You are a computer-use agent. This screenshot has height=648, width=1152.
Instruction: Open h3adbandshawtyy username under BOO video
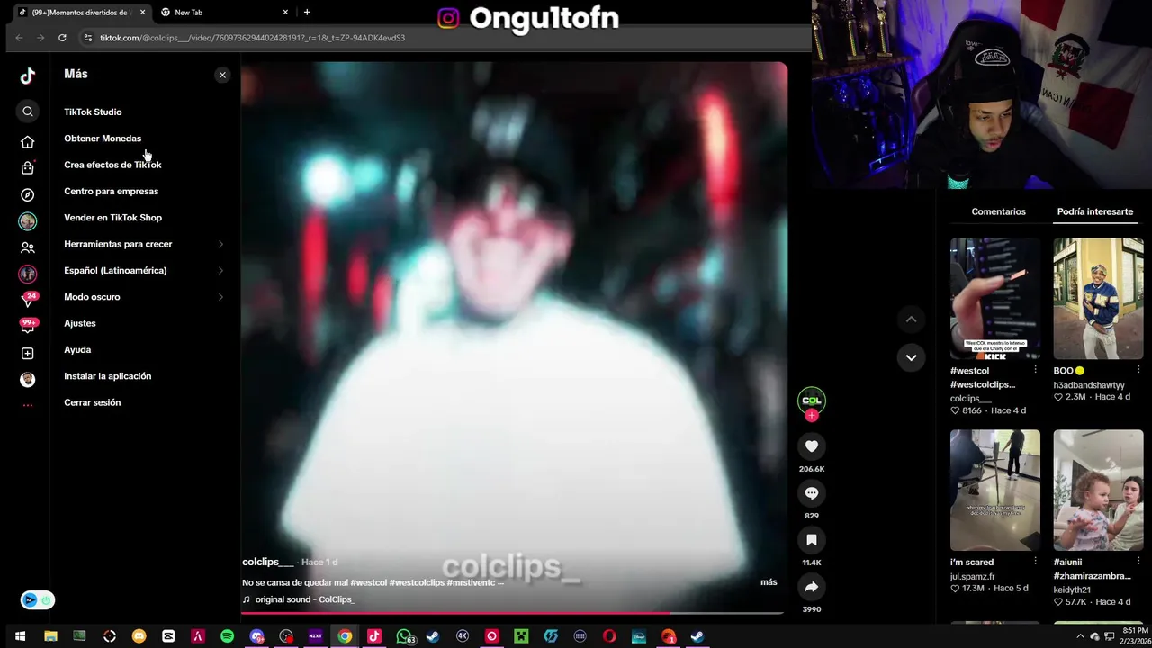[1089, 385]
